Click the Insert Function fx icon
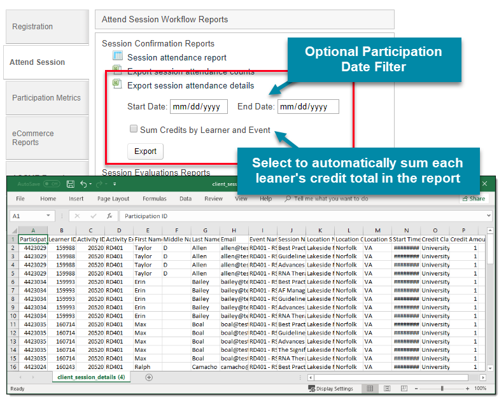This screenshot has width=499, height=397. tap(109, 216)
